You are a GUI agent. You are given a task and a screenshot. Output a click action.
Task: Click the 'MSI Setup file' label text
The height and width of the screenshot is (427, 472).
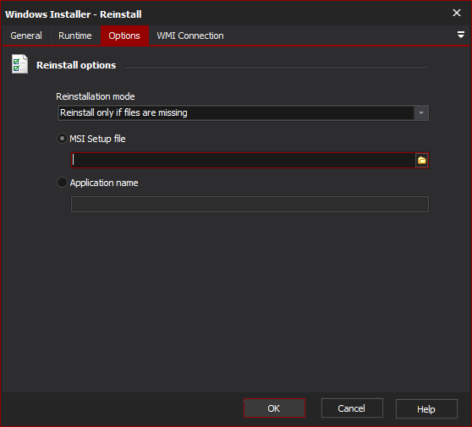[97, 139]
